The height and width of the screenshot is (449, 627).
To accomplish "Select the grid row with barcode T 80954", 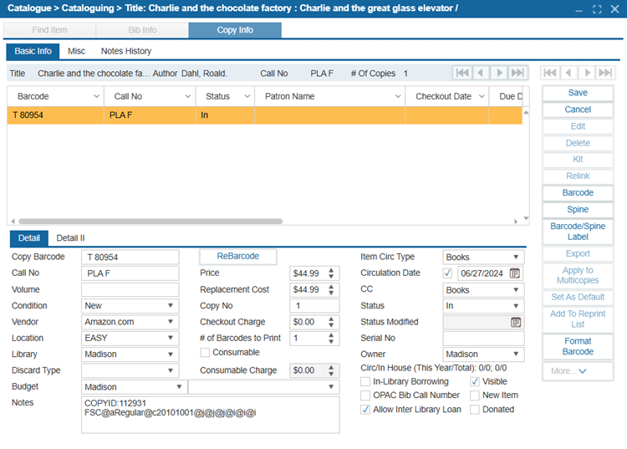I will tap(264, 115).
